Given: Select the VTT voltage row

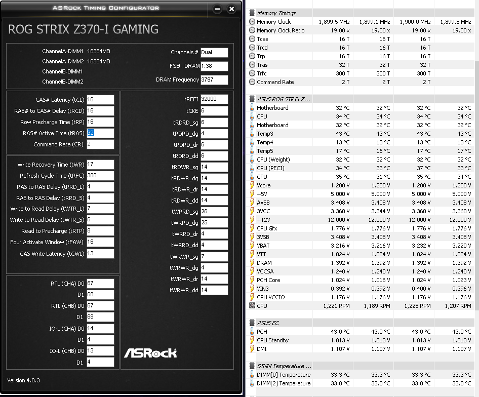Looking at the screenshot, I should click(361, 254).
